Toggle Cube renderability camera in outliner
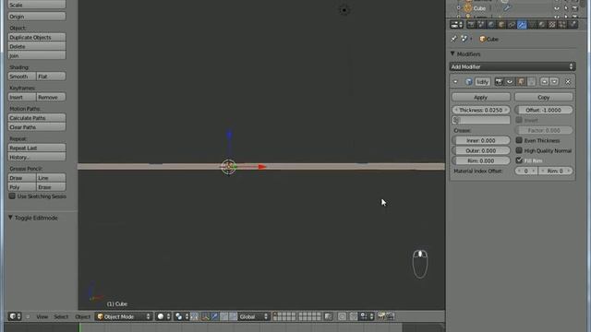The height and width of the screenshot is (332, 591). coord(575,8)
